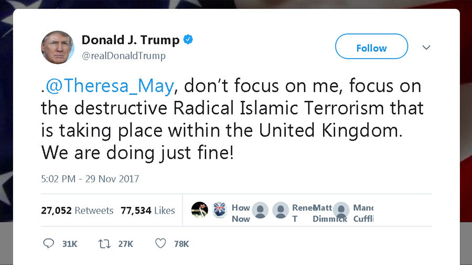Open the @Theresa_May mention link

pos(110,85)
